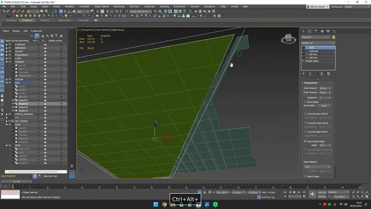This screenshot has width=371, height=209.
Task: Open Display menu in scene explorer
Action: 16,31
